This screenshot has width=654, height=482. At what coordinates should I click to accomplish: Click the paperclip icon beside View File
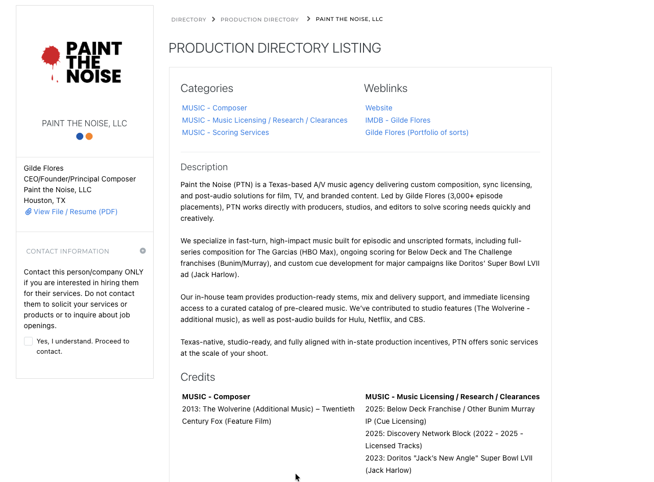(28, 212)
